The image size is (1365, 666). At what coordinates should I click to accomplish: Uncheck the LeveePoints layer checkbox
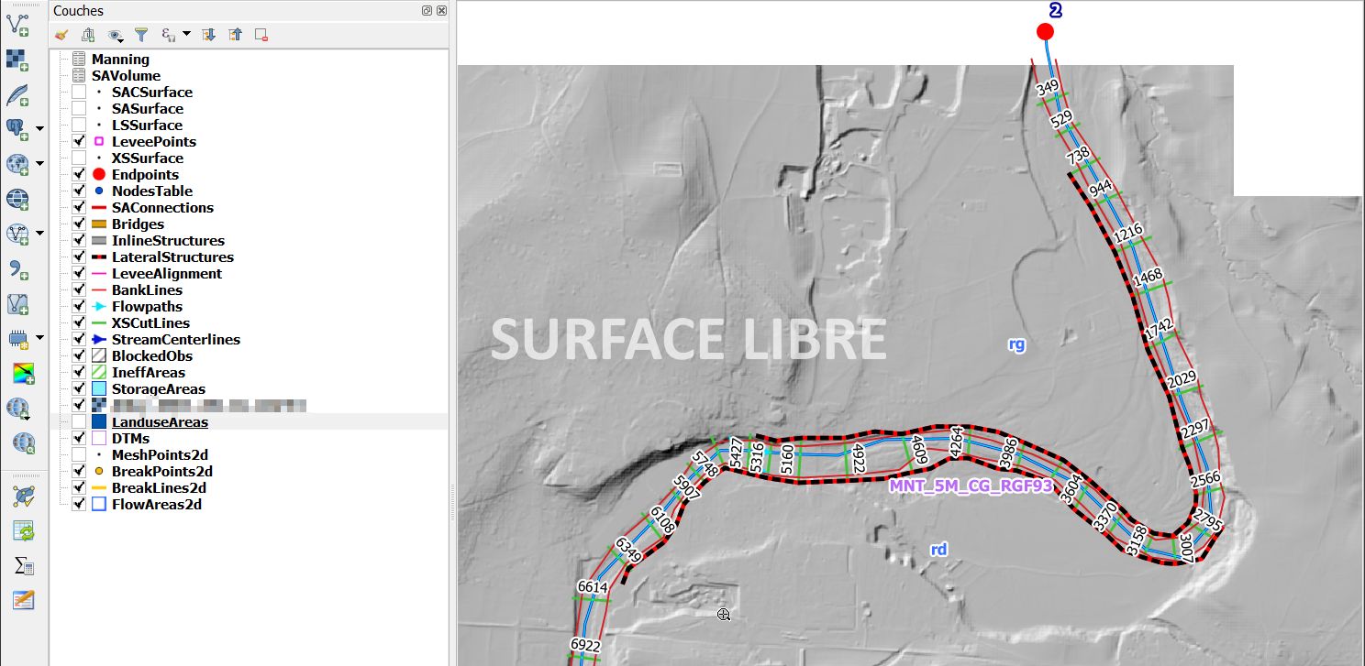tap(79, 142)
